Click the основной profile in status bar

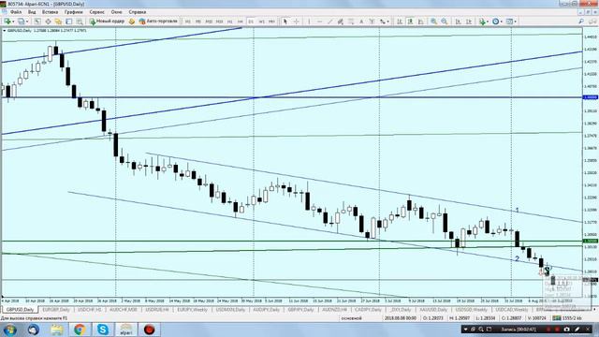pyautogui.click(x=351, y=318)
